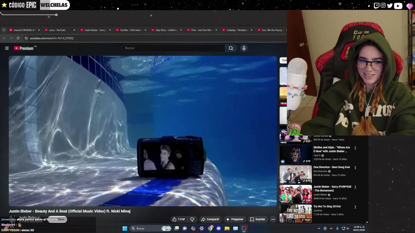Image resolution: width=415 pixels, height=233 pixels.
Task: Open Twitch icon in stream header
Action: tap(376, 6)
